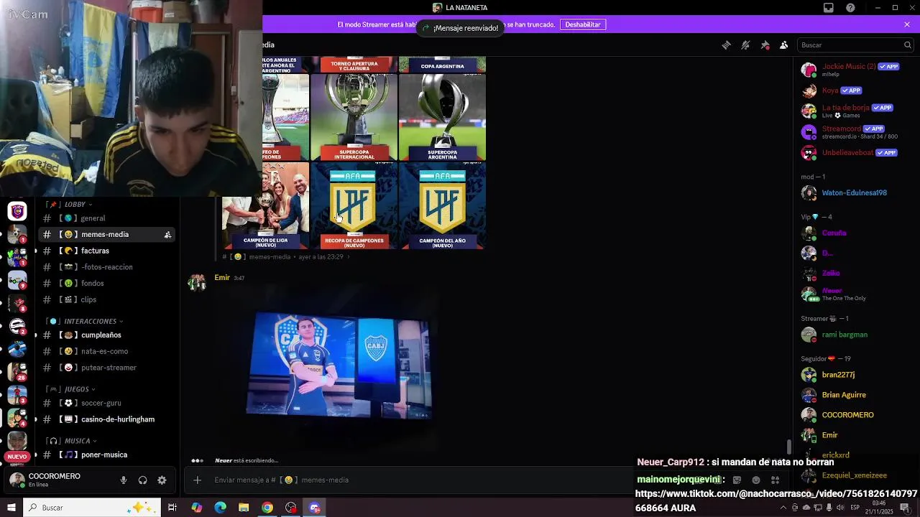Launch Microsoft Edge from taskbar
The height and width of the screenshot is (517, 920).
tap(221, 508)
